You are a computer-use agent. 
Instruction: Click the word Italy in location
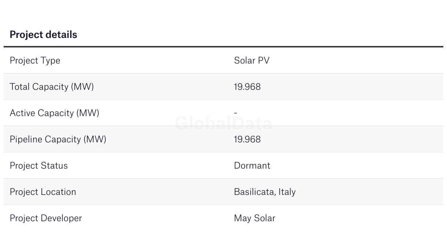(287, 192)
